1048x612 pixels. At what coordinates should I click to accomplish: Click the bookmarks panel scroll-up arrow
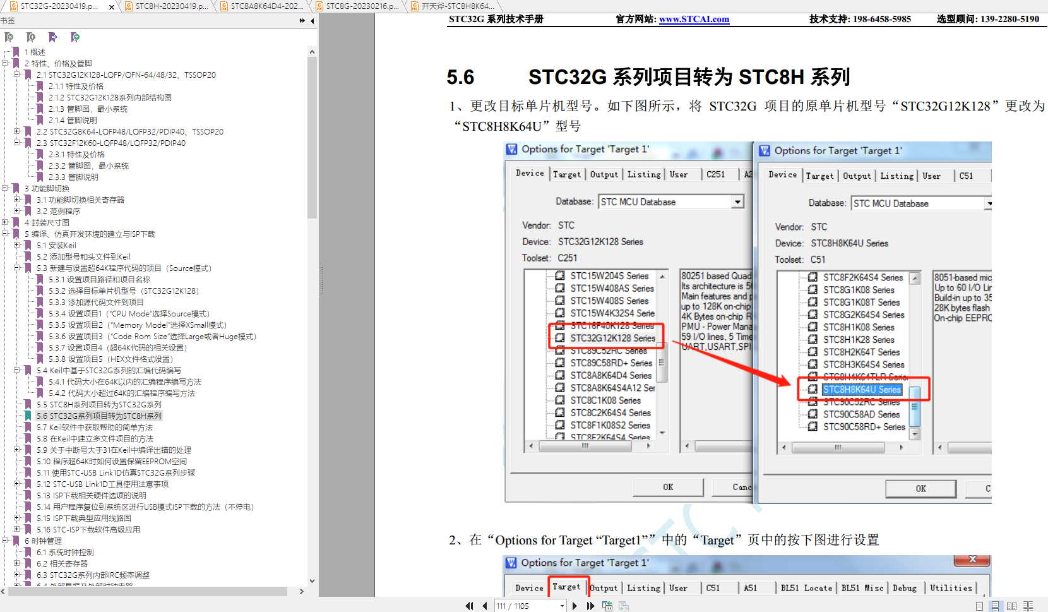coord(312,51)
